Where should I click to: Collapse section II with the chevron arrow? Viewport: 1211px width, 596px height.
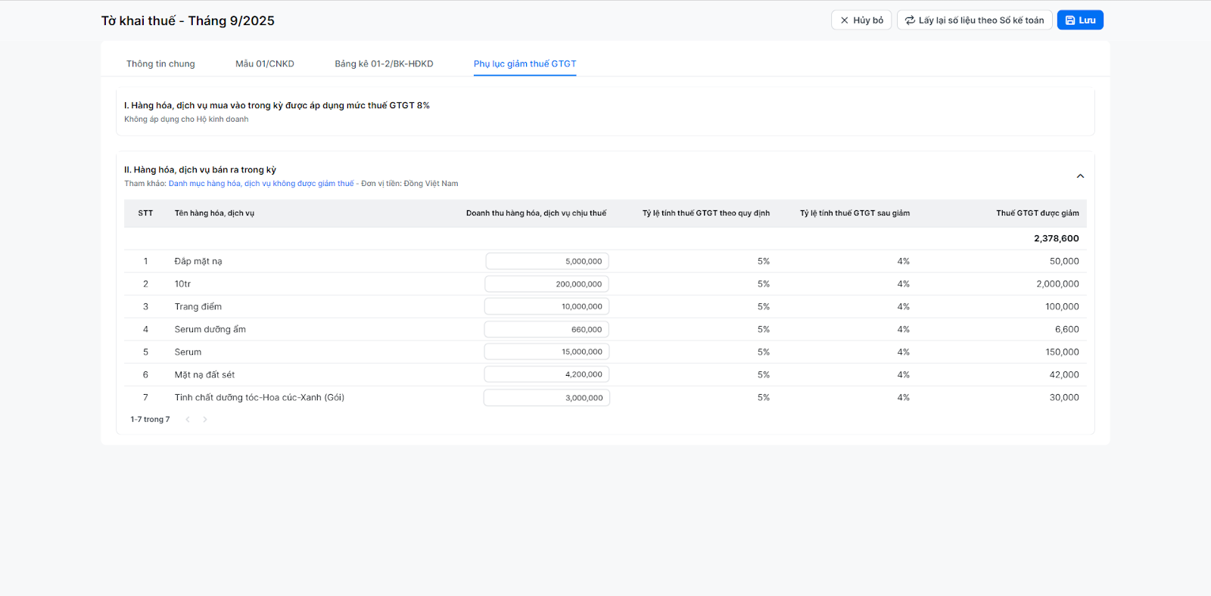[x=1080, y=176]
